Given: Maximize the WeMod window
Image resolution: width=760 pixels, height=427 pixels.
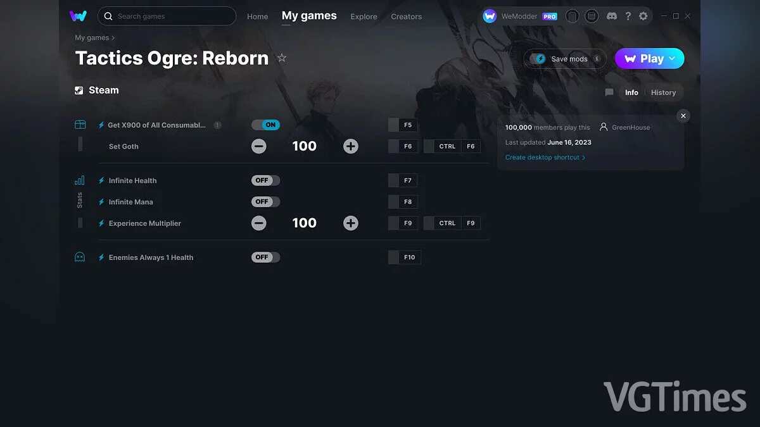Looking at the screenshot, I should (x=676, y=16).
